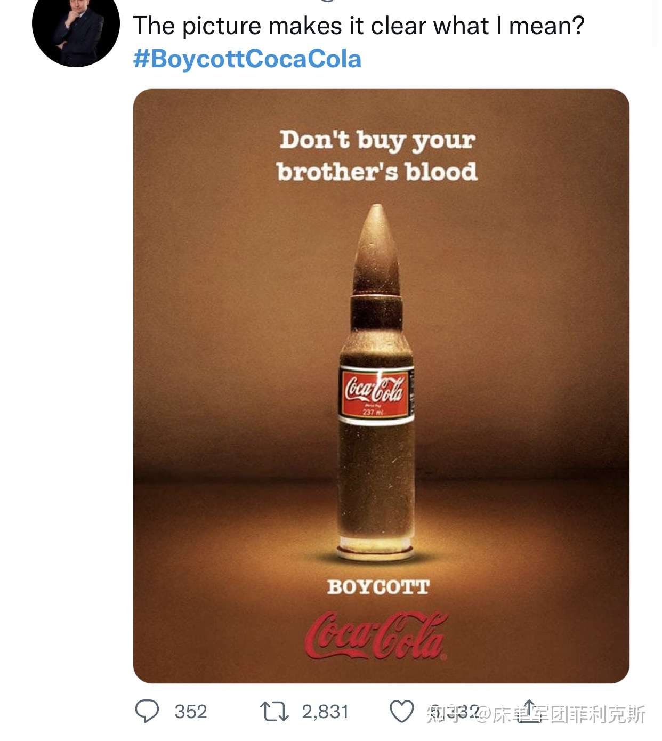The image size is (662, 741).
Task: Like the tweet with the heart icon
Action: pos(401,712)
